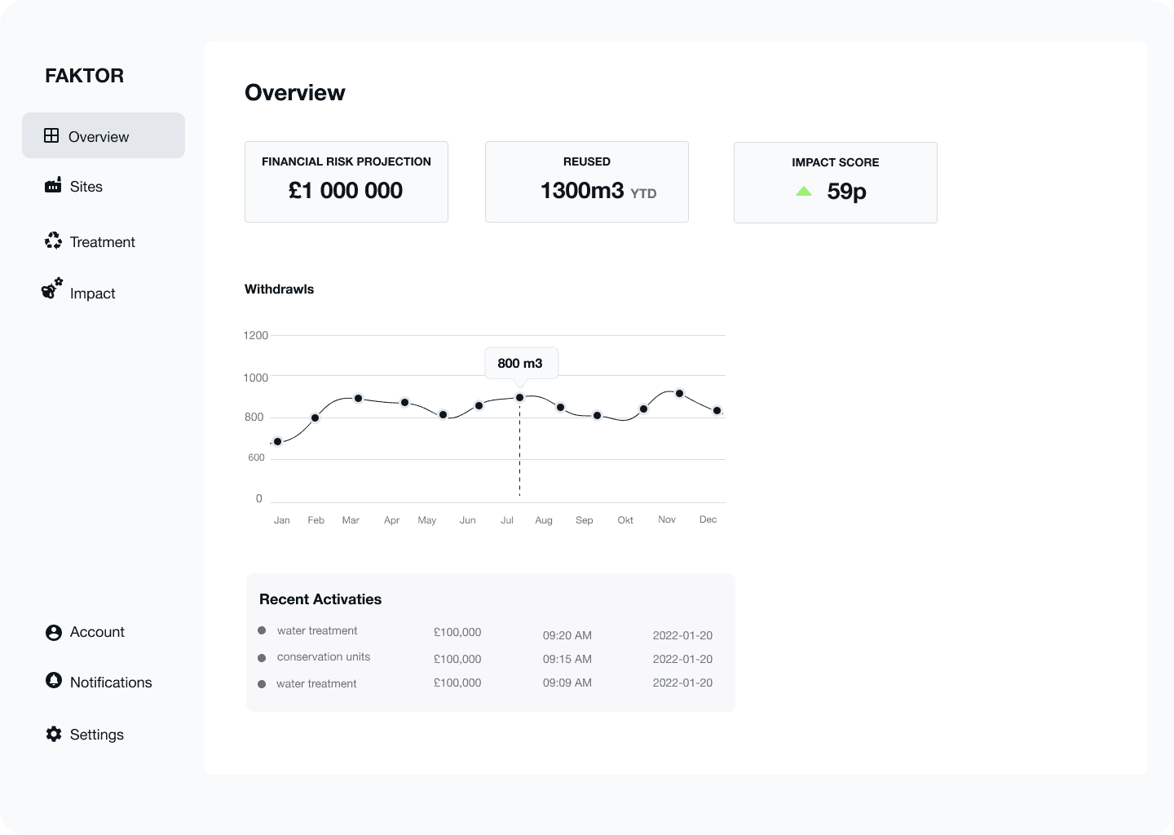Select the Reused 1300m3 YTD card
This screenshot has width=1174, height=835.
click(x=587, y=182)
